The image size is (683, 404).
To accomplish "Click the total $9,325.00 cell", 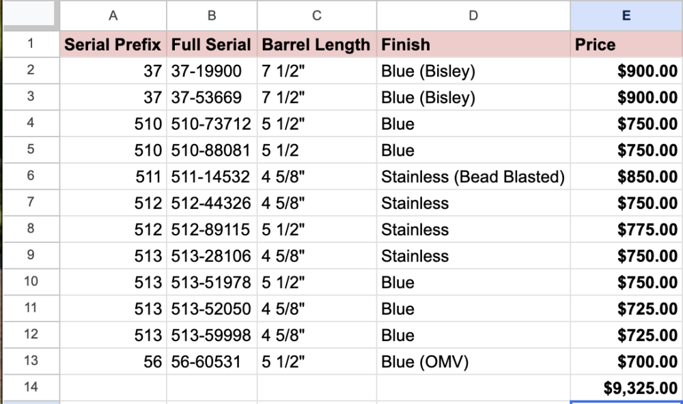I will (x=626, y=388).
